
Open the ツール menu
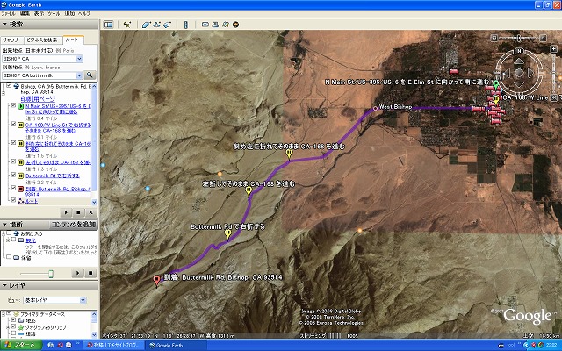(x=54, y=14)
